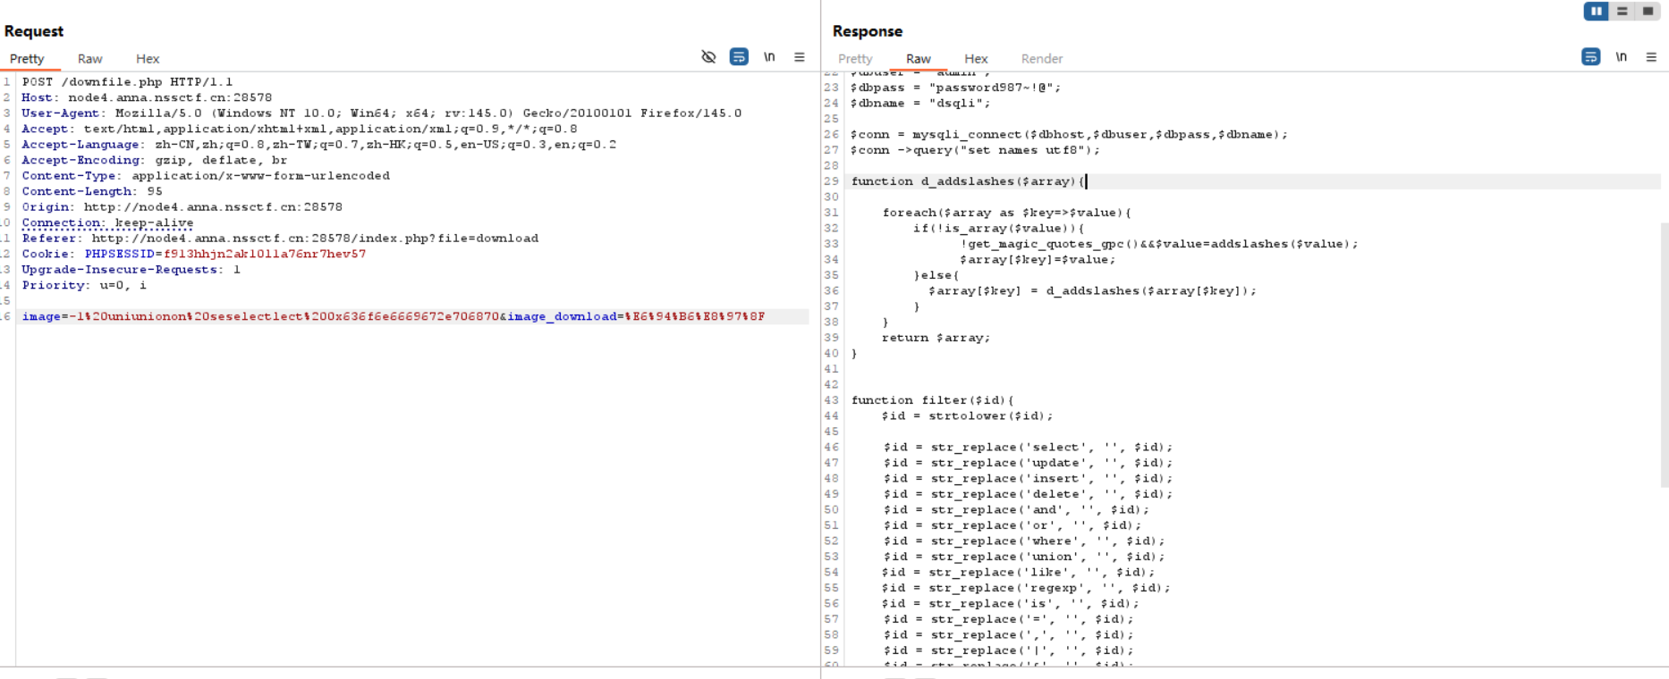Click the Accept-Encoding header line

(x=155, y=160)
